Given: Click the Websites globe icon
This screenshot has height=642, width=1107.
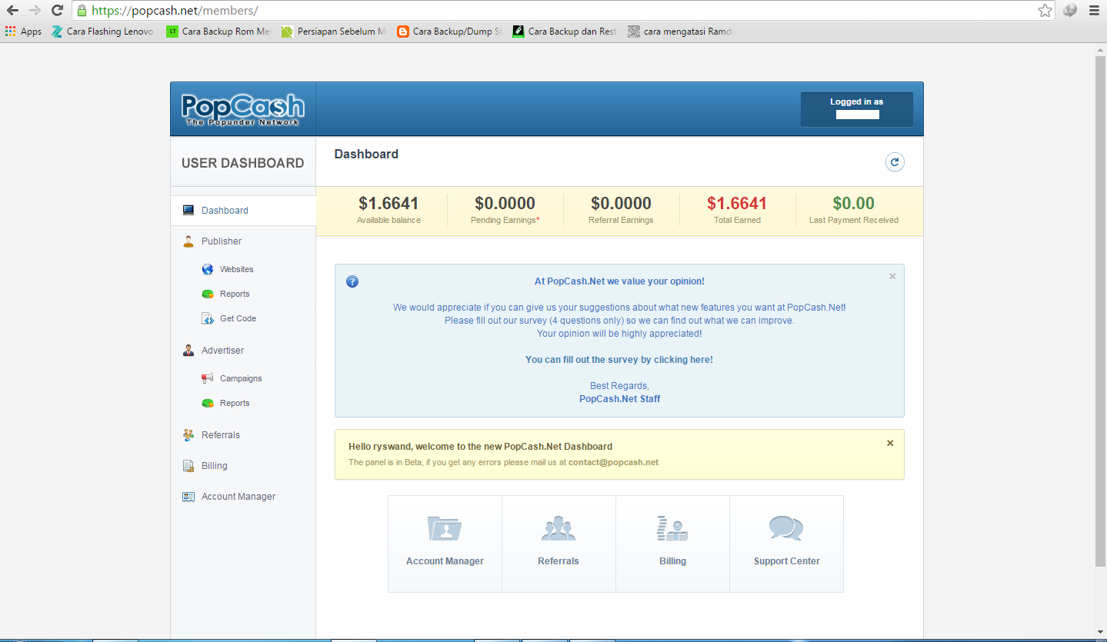Looking at the screenshot, I should [x=206, y=269].
